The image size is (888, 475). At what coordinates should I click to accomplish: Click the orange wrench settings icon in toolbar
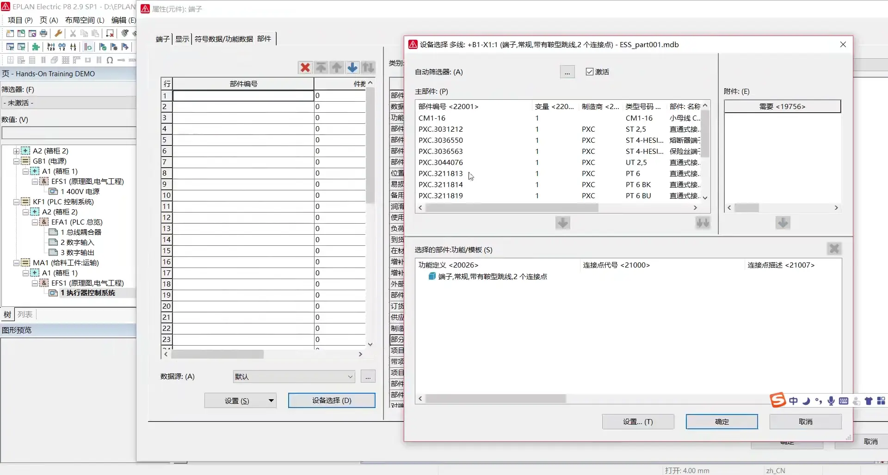[58, 33]
